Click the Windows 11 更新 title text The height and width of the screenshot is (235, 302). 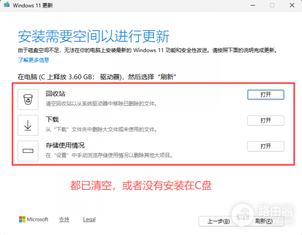[33, 6]
